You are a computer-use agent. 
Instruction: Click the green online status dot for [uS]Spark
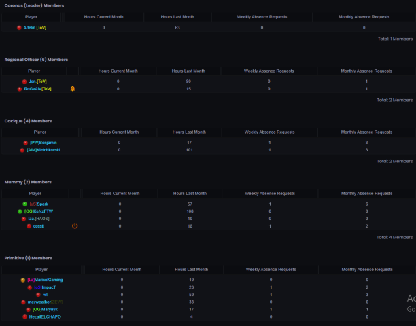(24, 204)
